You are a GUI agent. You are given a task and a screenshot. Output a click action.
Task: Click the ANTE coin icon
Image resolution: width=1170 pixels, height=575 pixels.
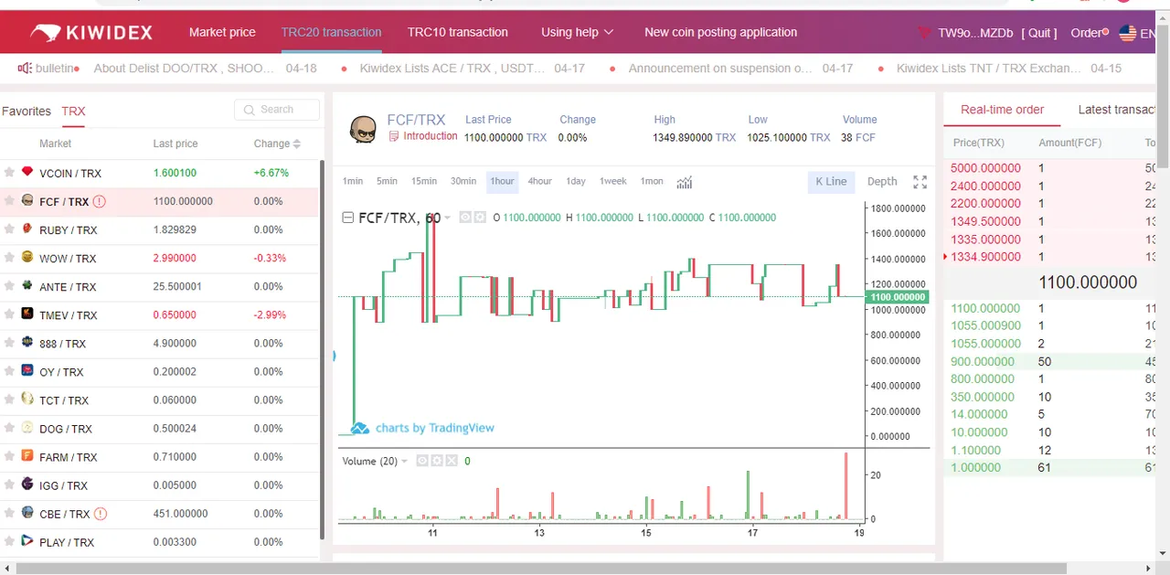27,285
